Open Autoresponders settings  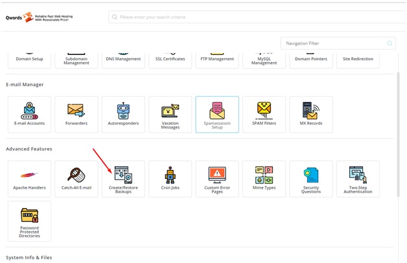pyautogui.click(x=123, y=114)
